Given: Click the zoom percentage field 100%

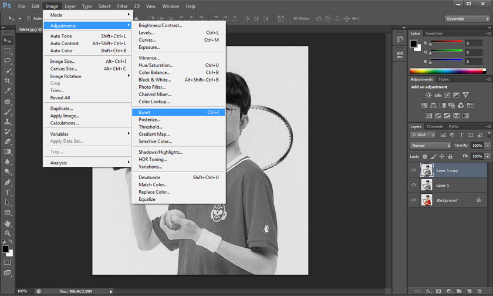Looking at the screenshot, I should (x=22, y=291).
